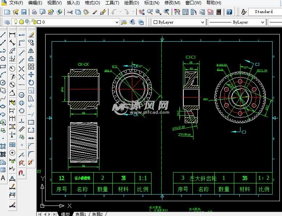The height and width of the screenshot is (216, 282).
Task: Toggle layer 0 viewport freeze icon
Action: coord(27,22)
